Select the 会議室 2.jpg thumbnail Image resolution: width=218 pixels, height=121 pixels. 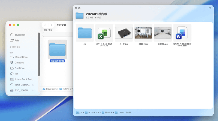coord(163,33)
